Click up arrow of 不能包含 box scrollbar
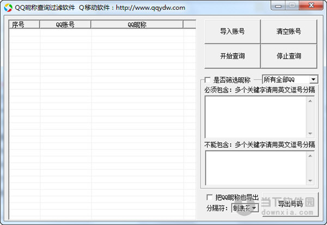Screen dimensions: 327x225 pyautogui.click(x=310, y=156)
